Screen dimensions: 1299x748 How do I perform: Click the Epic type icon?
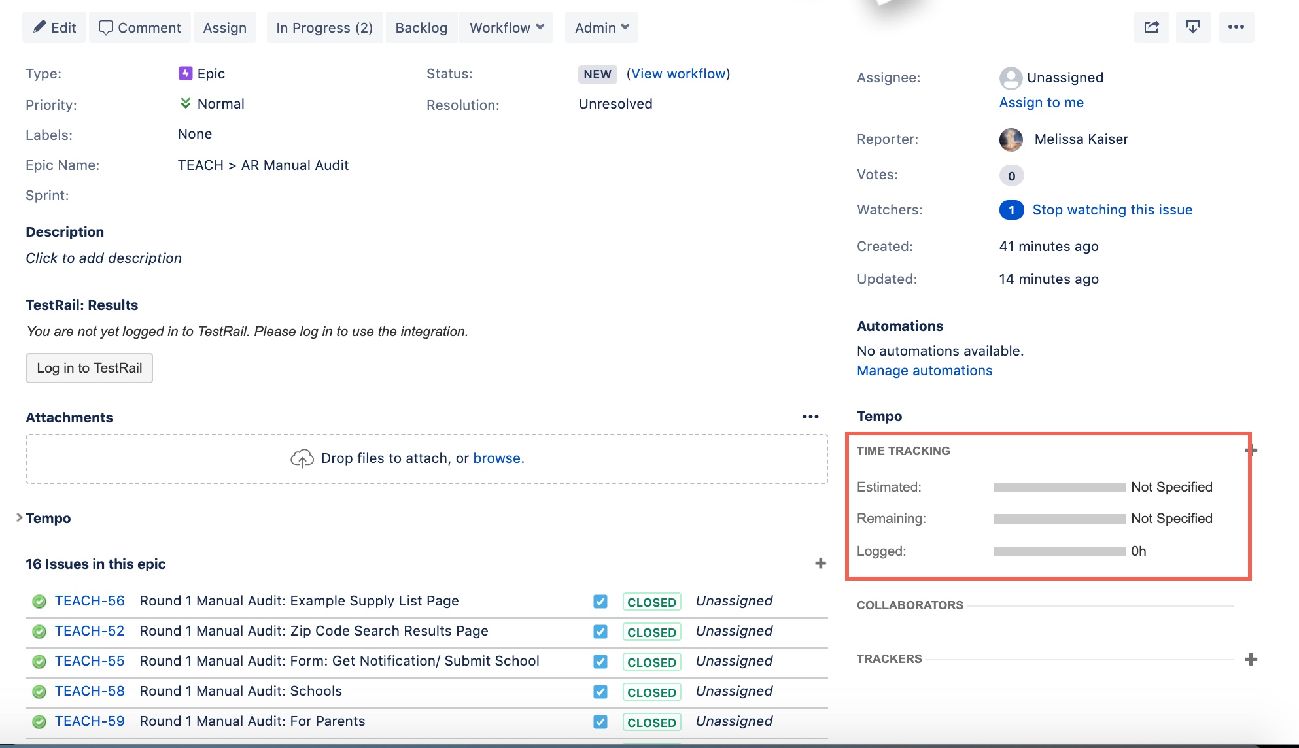click(x=186, y=73)
